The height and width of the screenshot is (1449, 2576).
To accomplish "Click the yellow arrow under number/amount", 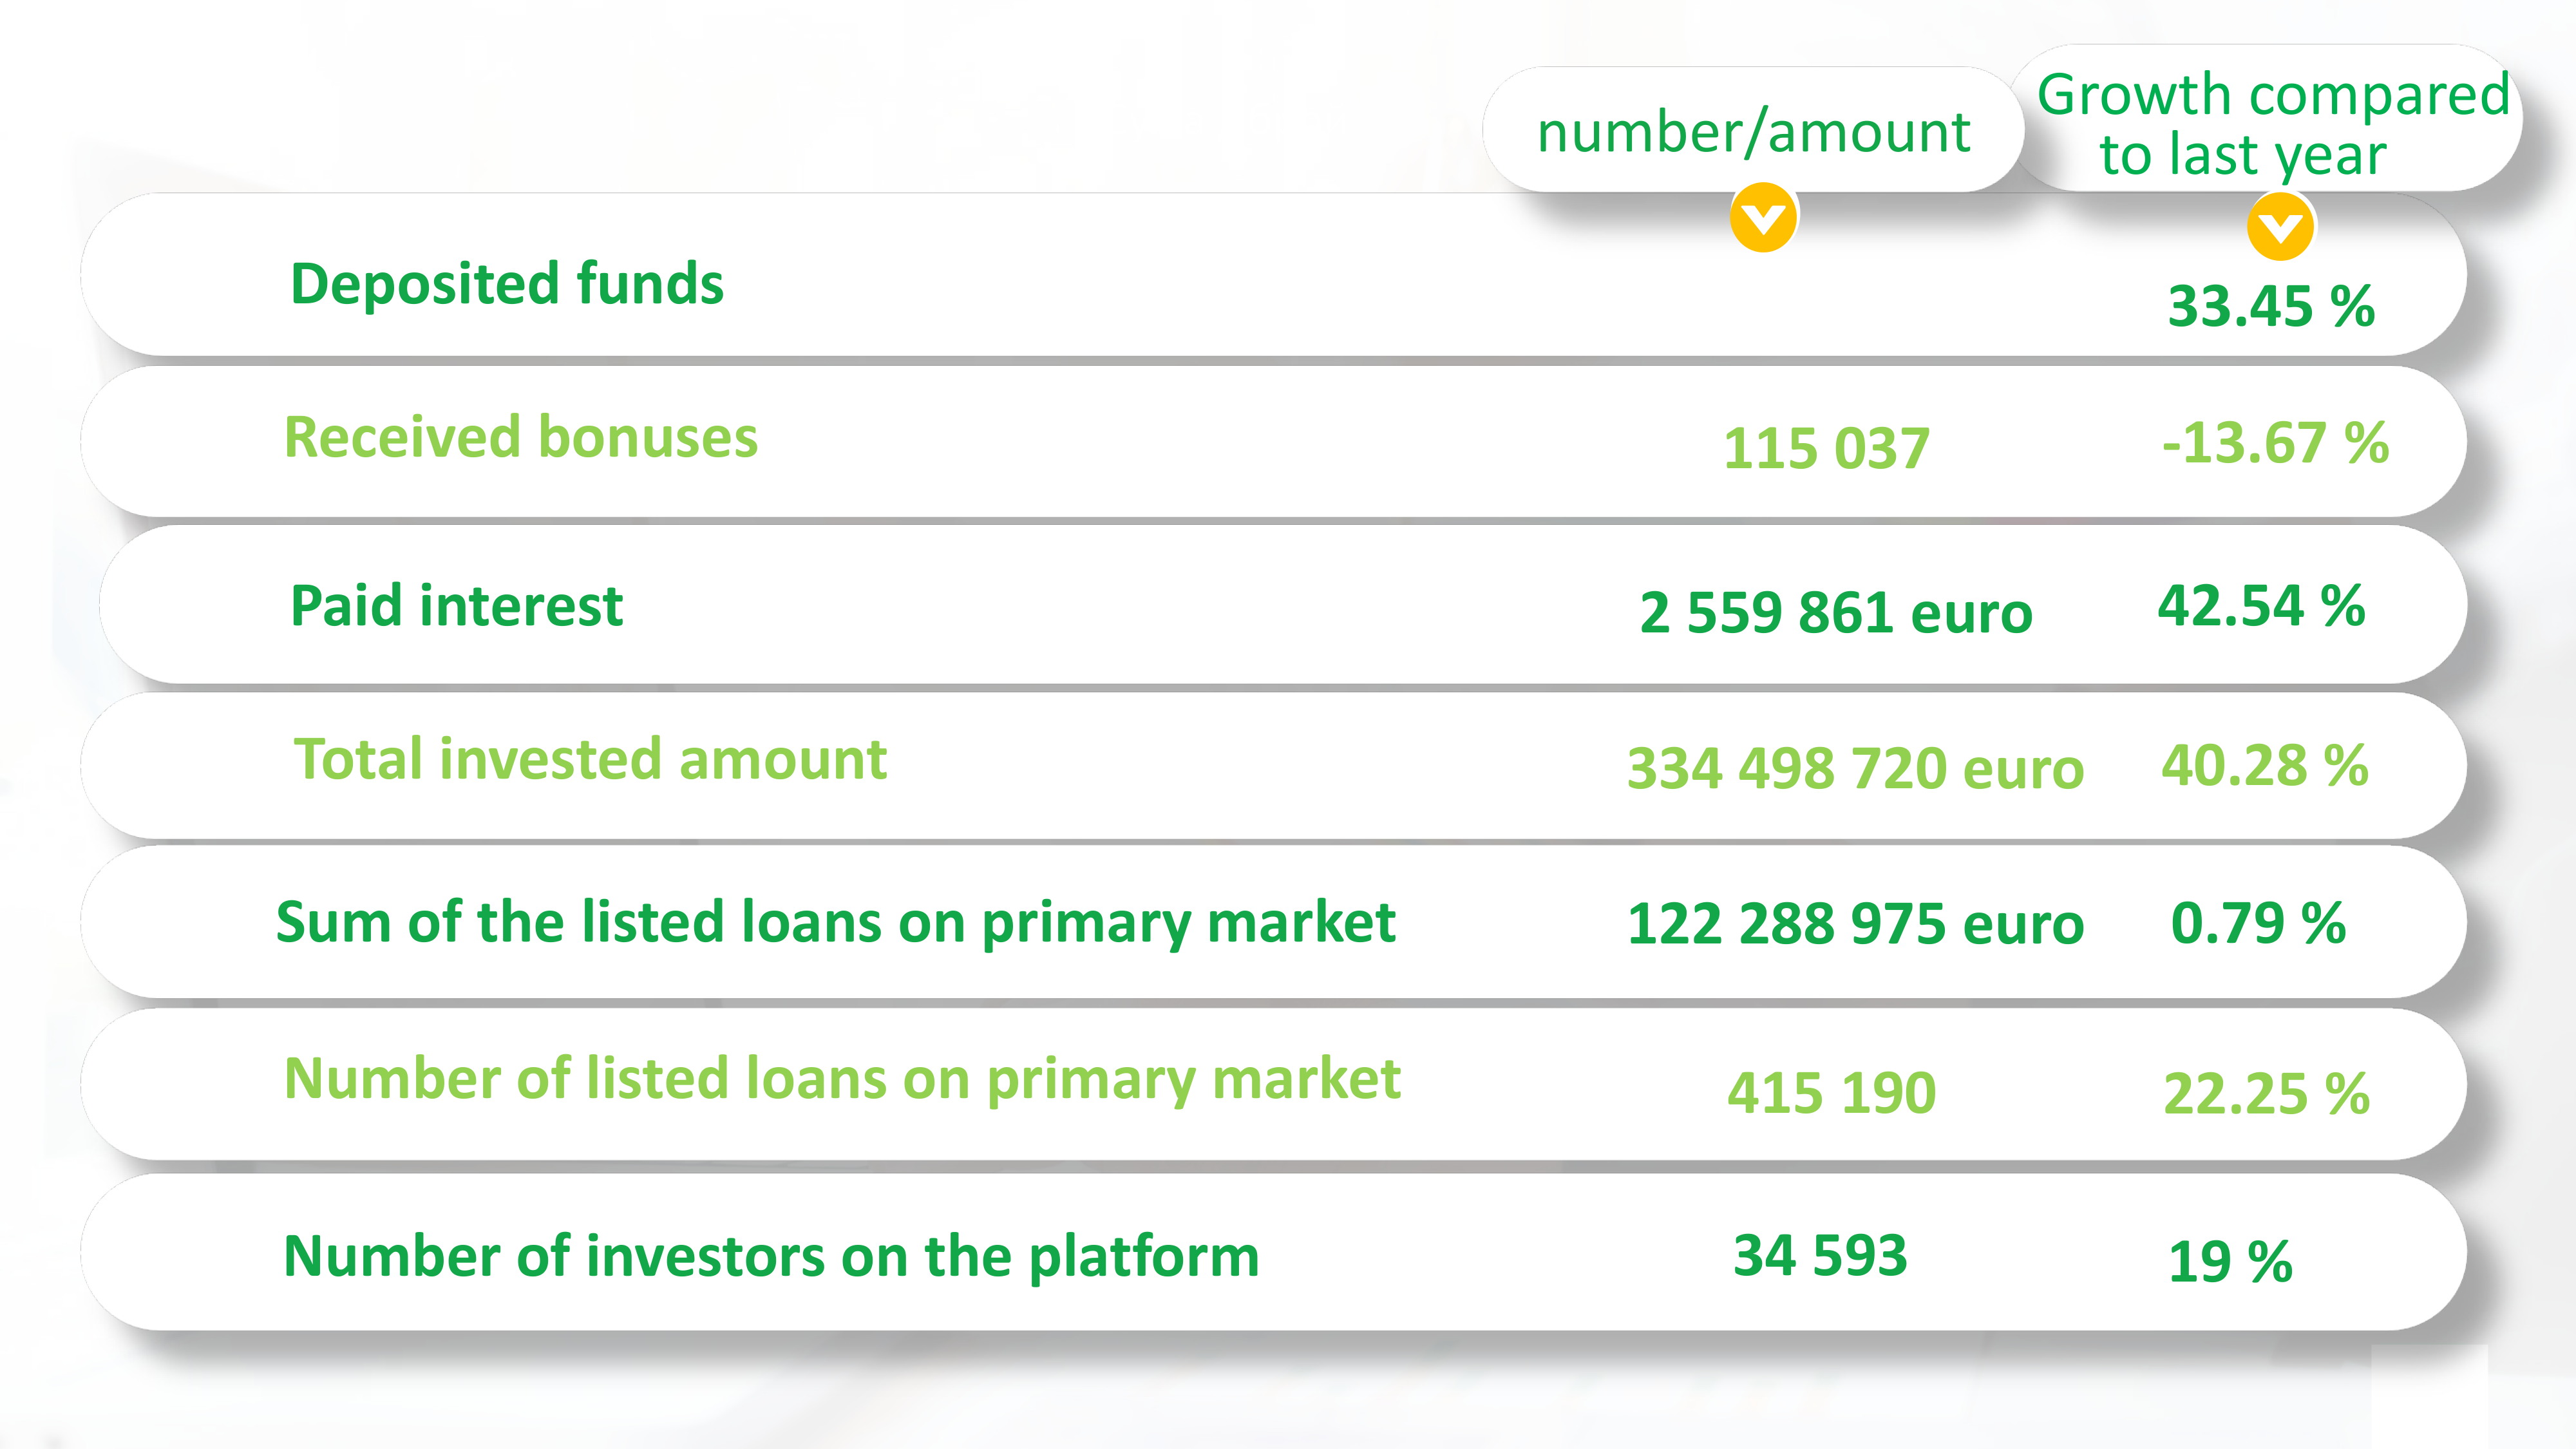I will 1763,217.
